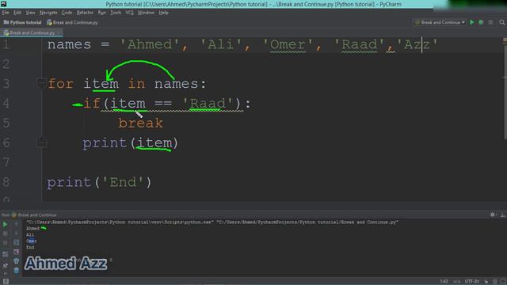Open Run panel gear settings
The width and height of the screenshot is (507, 285).
tap(493, 215)
